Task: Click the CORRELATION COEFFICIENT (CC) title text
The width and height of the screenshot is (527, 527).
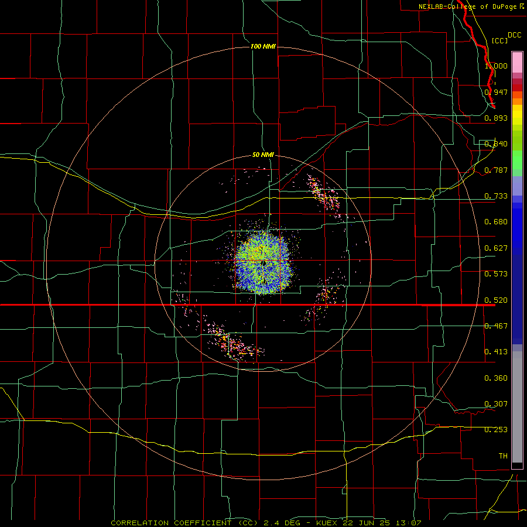Action: (x=184, y=523)
